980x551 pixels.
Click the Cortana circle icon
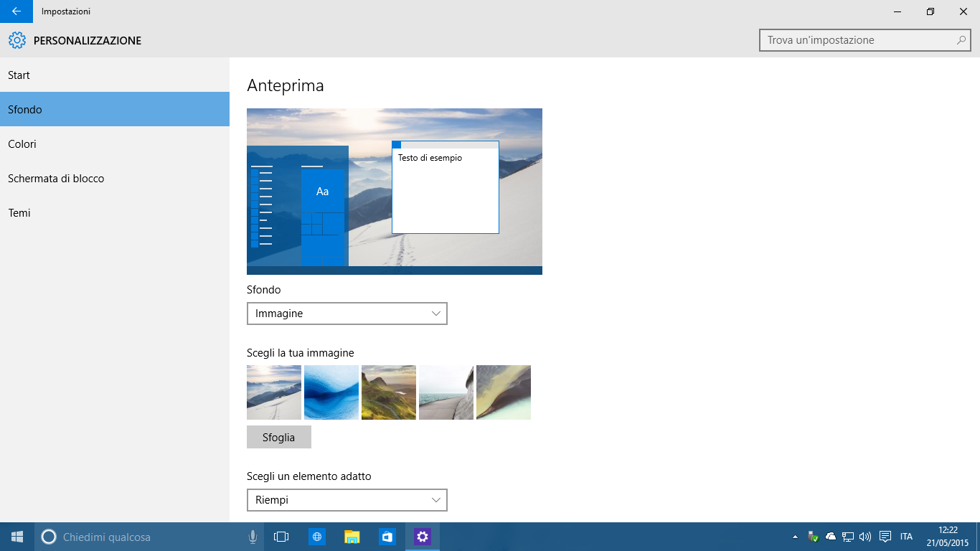tap(49, 537)
